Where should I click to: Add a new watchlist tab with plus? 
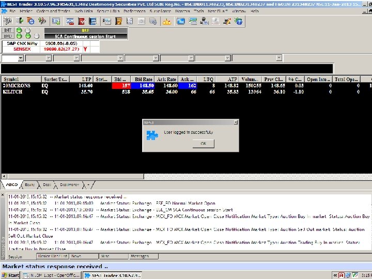pyautogui.click(x=88, y=184)
